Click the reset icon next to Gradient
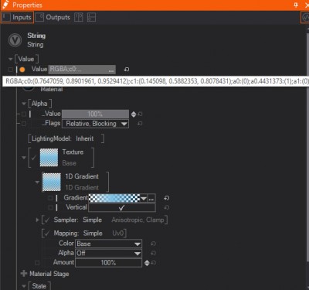This screenshot has width=309, height=290. (167, 198)
